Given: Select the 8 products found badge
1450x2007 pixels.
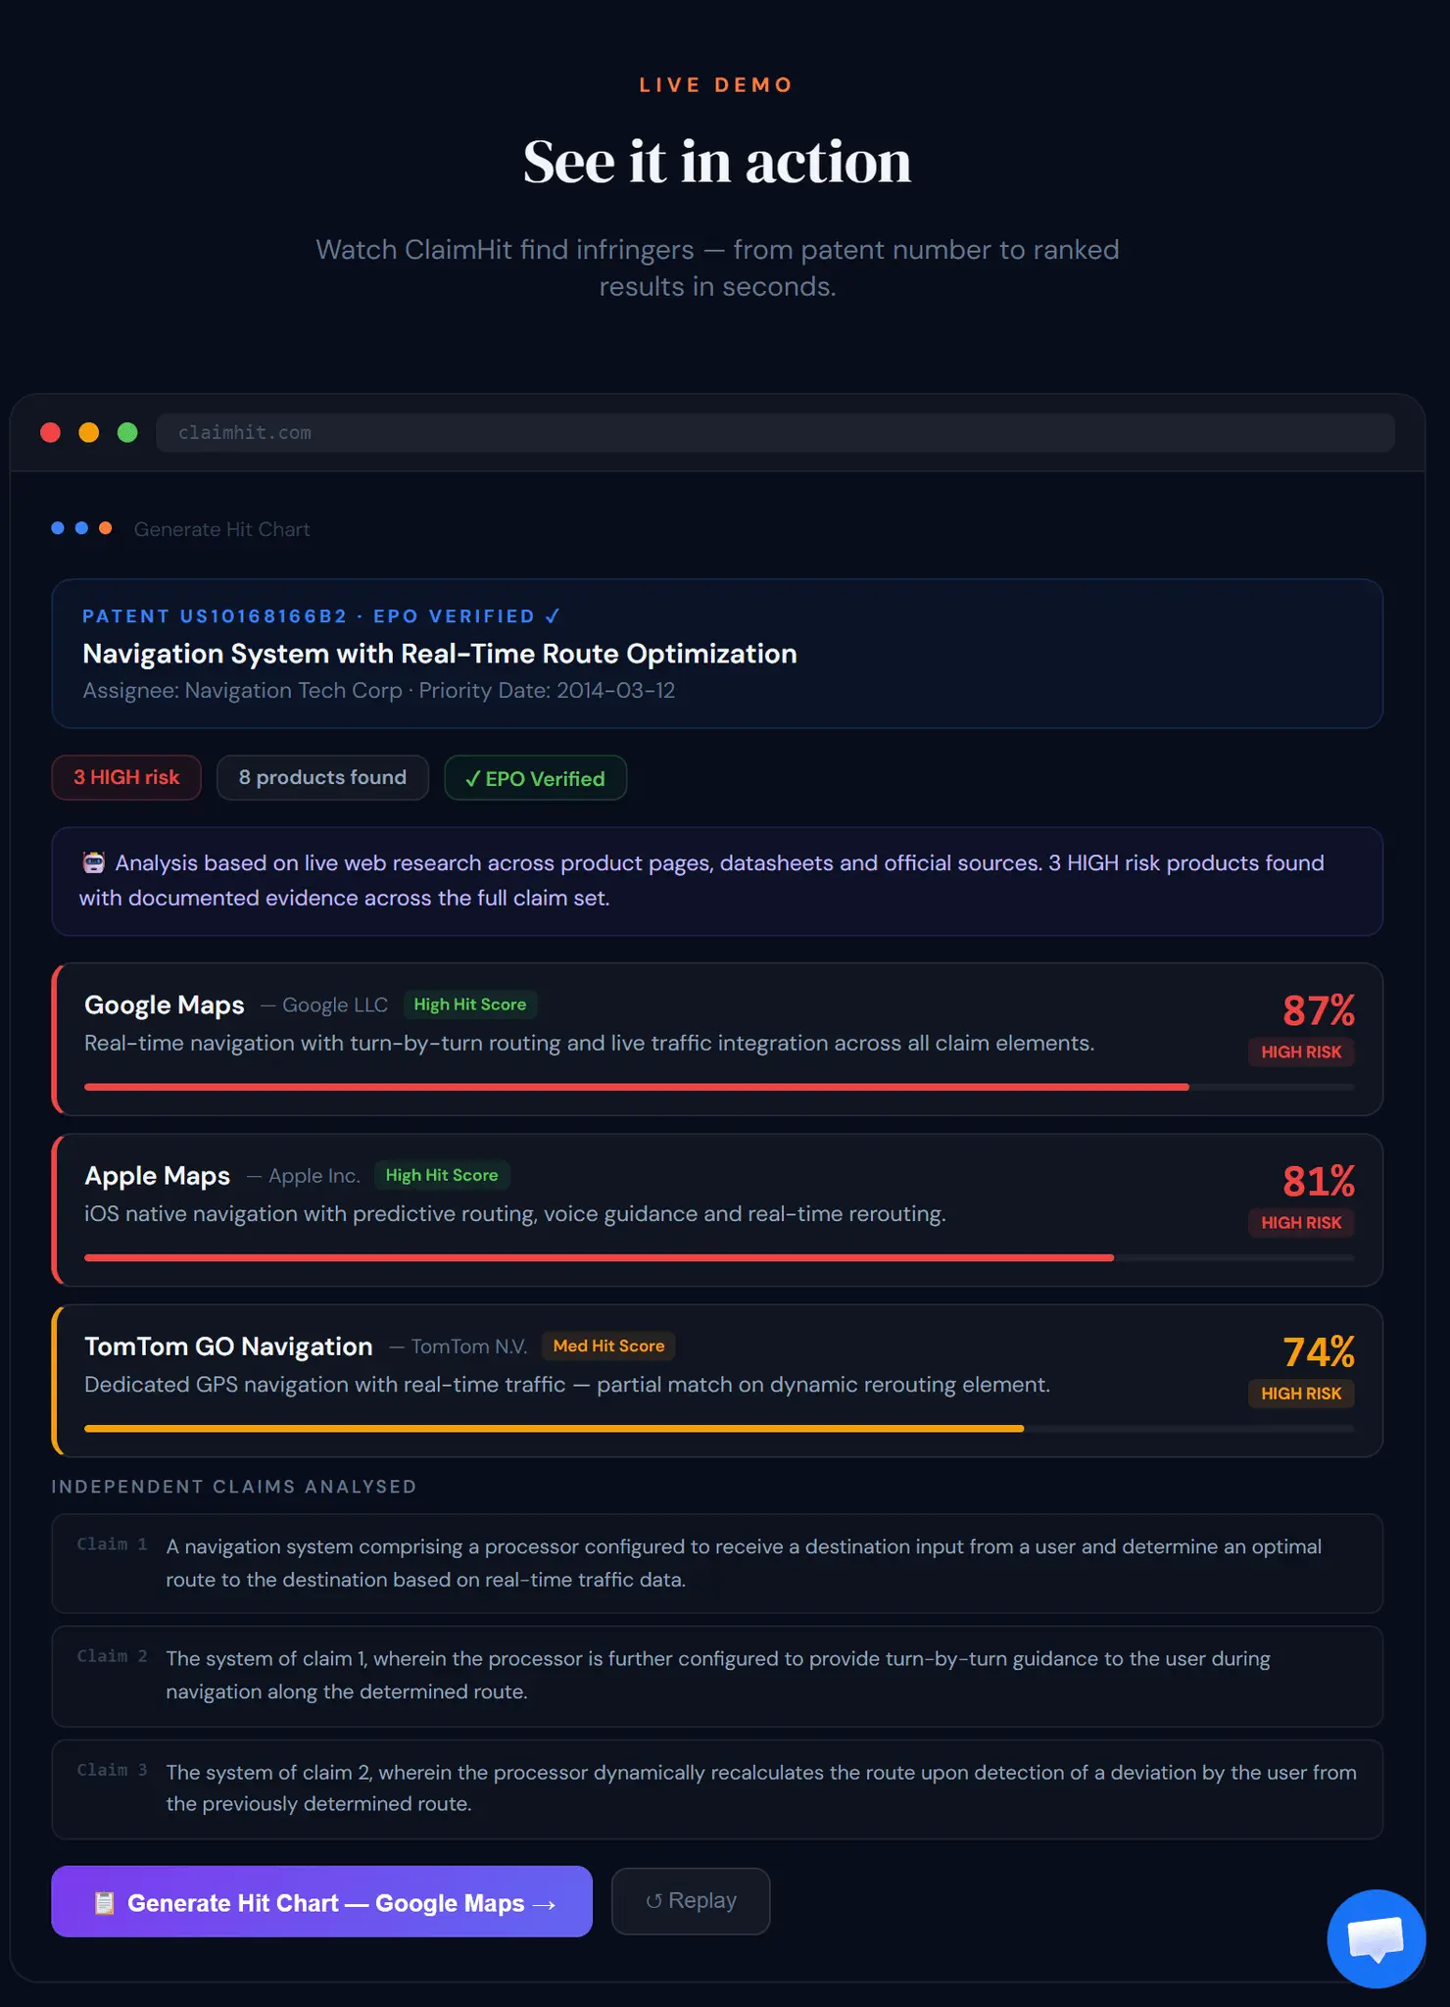Looking at the screenshot, I should click(322, 777).
